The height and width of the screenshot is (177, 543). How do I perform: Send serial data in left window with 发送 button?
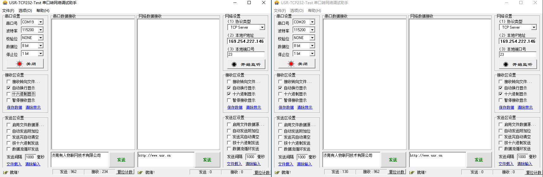[x=121, y=160]
